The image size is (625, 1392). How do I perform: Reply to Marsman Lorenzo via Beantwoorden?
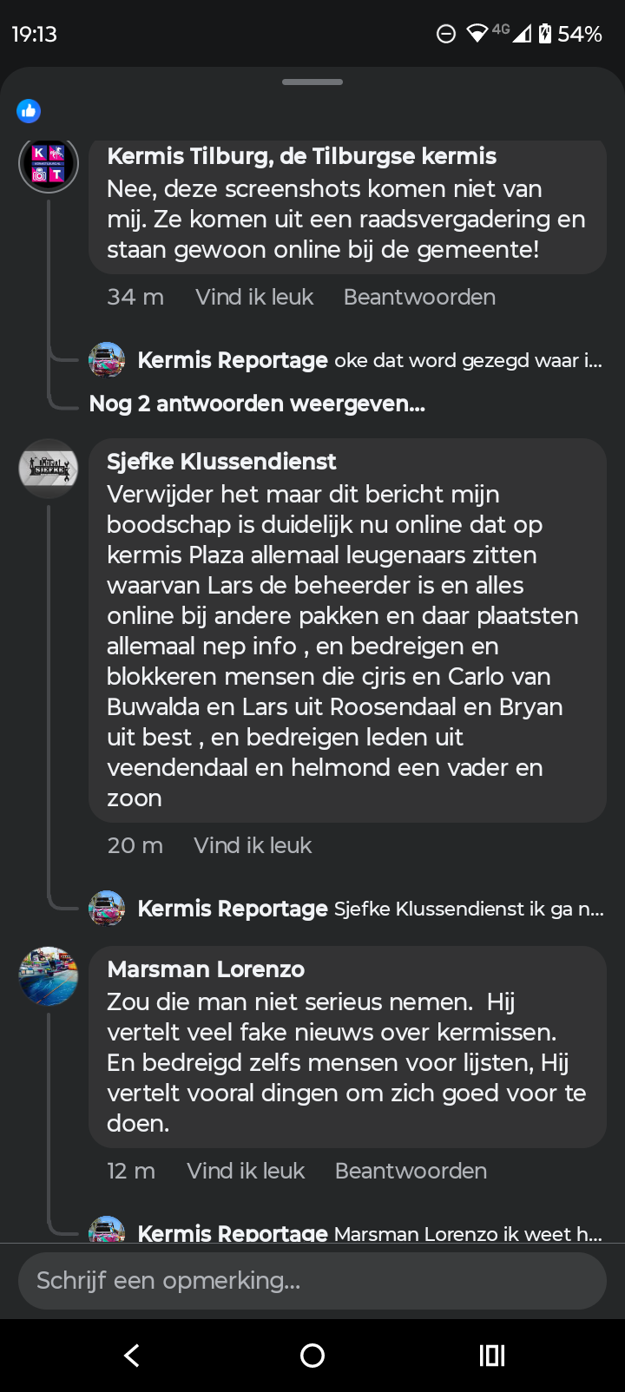(x=411, y=1171)
